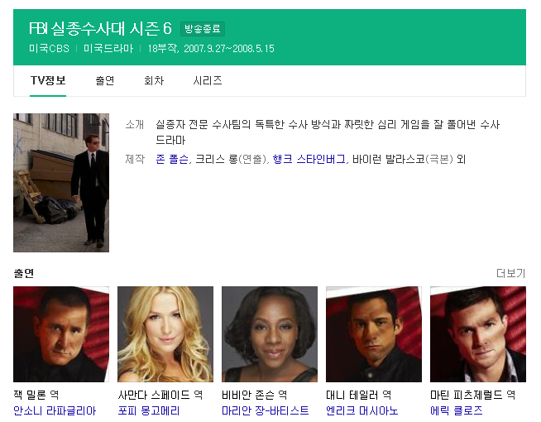
Task: Click the 바이런 발라스코 writer name
Action: (x=389, y=159)
